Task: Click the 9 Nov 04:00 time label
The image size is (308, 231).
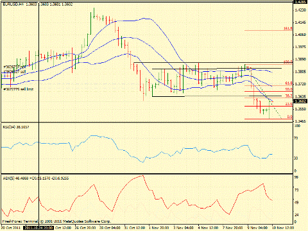Action: tap(257, 228)
